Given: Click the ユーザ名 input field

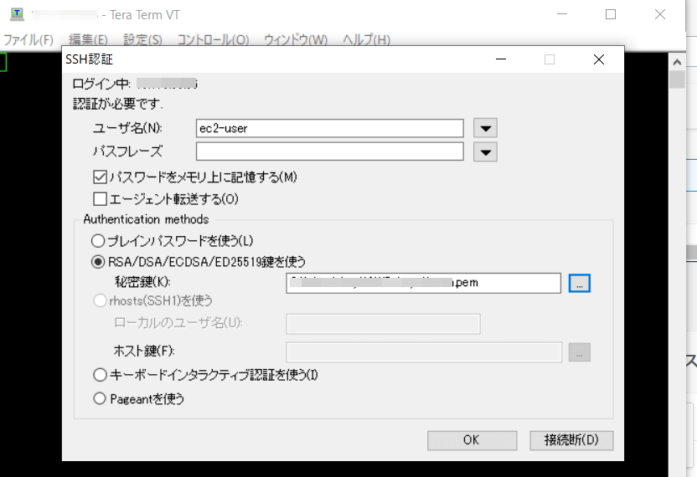Looking at the screenshot, I should click(330, 128).
